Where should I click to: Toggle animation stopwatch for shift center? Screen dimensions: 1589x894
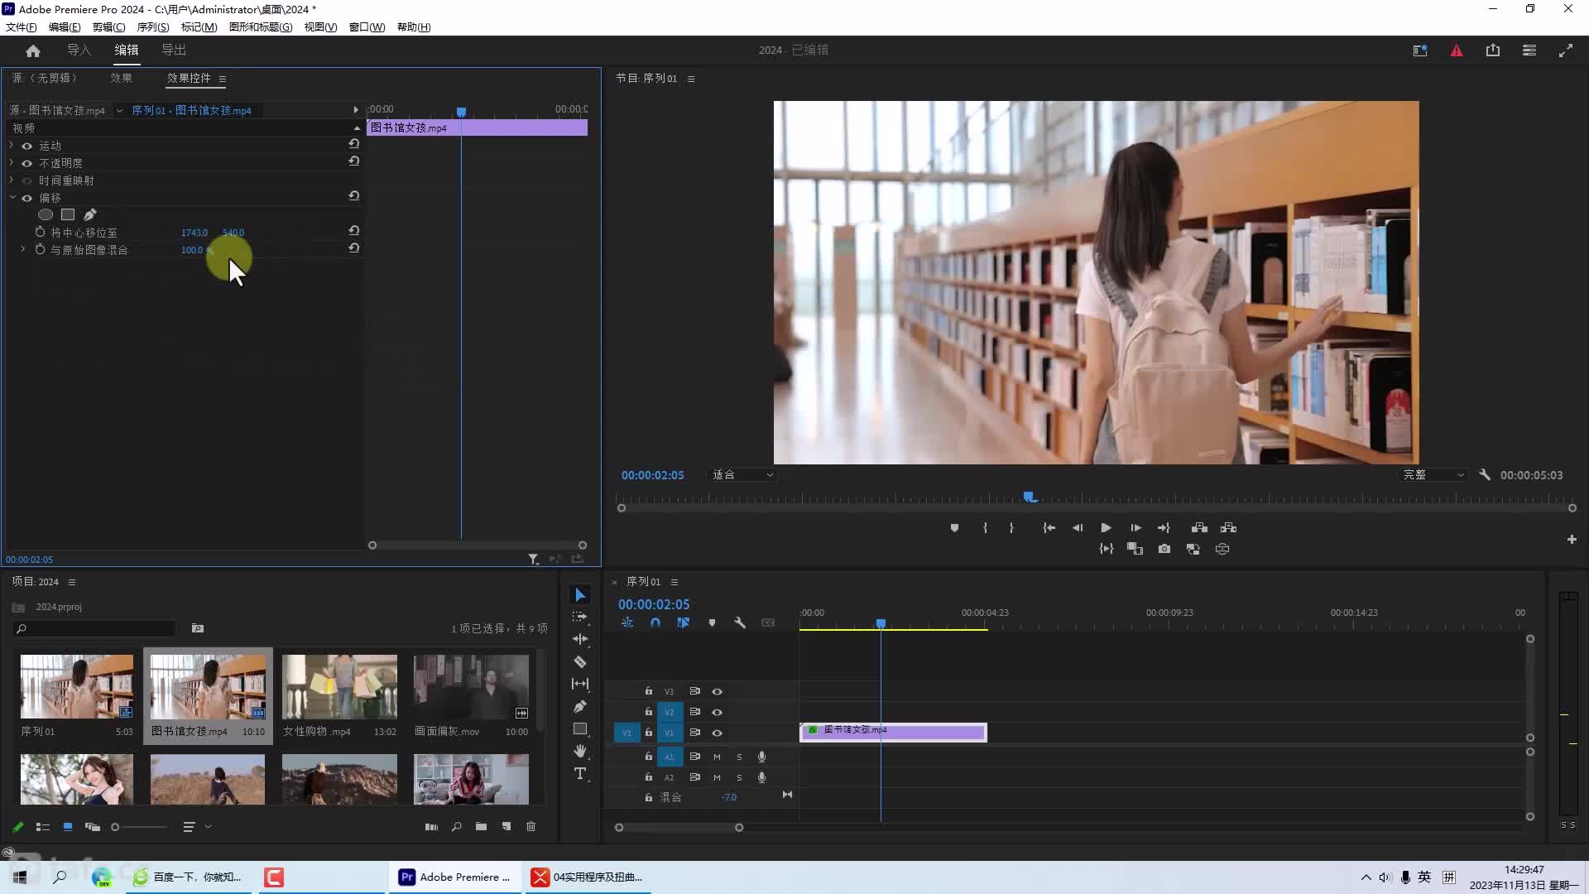(x=40, y=233)
